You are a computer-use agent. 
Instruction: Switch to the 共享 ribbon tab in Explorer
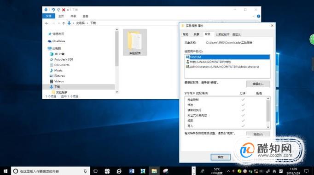(x=73, y=16)
